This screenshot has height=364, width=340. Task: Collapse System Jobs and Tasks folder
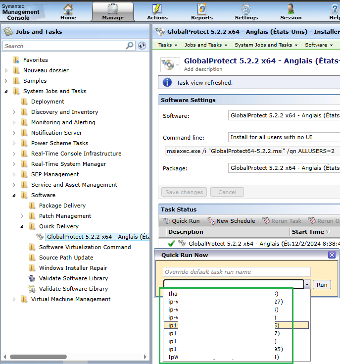coord(6,91)
